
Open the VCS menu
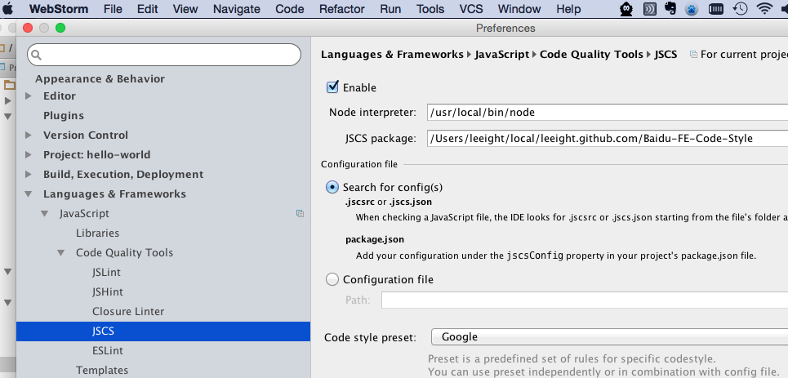tap(471, 9)
